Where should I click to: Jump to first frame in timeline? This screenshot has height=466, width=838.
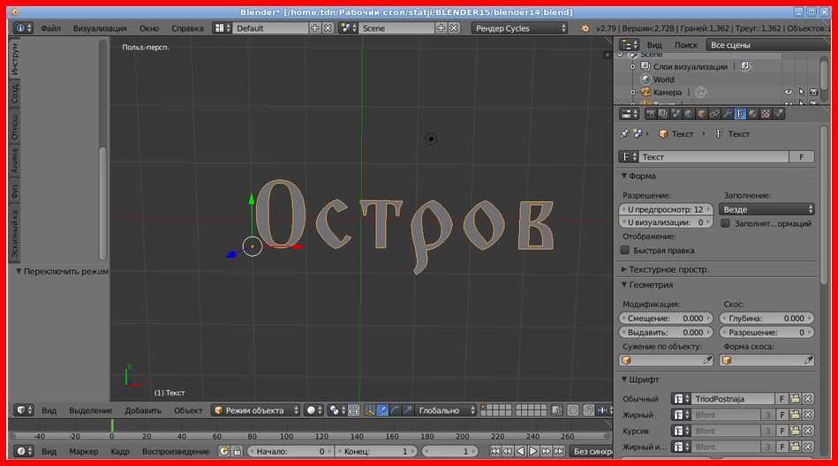[494, 452]
